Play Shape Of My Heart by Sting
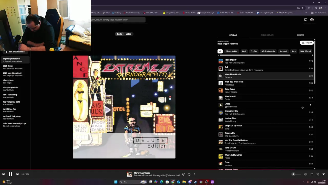This screenshot has height=185, width=328. [265, 127]
